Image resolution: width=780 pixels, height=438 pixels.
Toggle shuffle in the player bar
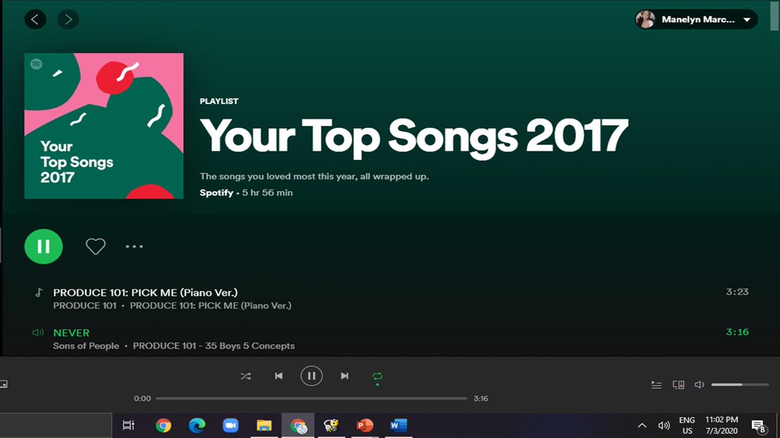coord(246,376)
